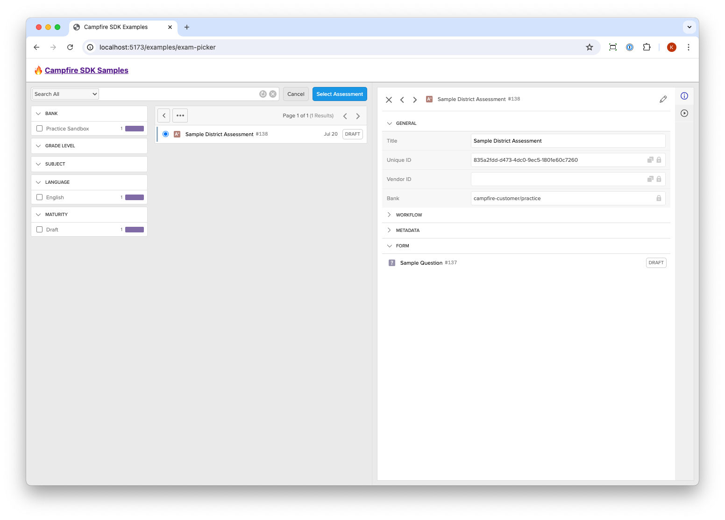Viewport: 725px width, 520px height.
Task: Open the three-dots more options menu
Action: click(x=180, y=116)
